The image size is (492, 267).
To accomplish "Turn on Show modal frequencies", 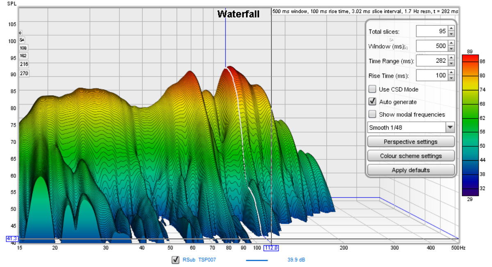I will (372, 114).
